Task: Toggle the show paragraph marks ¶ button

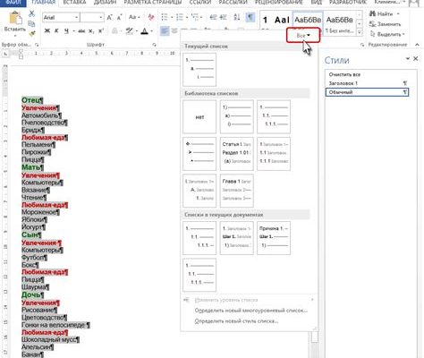Action: [x=250, y=17]
